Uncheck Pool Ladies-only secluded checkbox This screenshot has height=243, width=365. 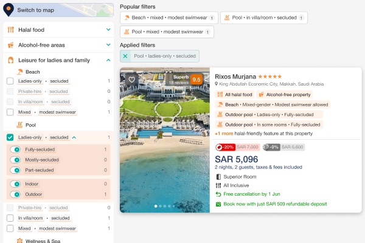[x=10, y=137]
